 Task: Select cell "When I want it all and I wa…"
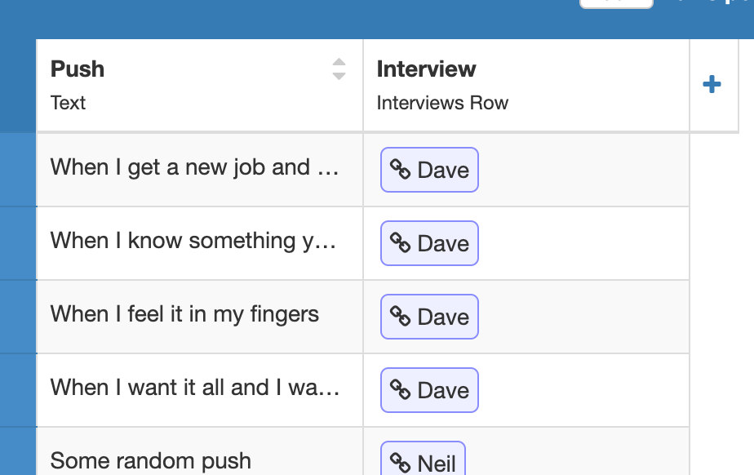[194, 388]
